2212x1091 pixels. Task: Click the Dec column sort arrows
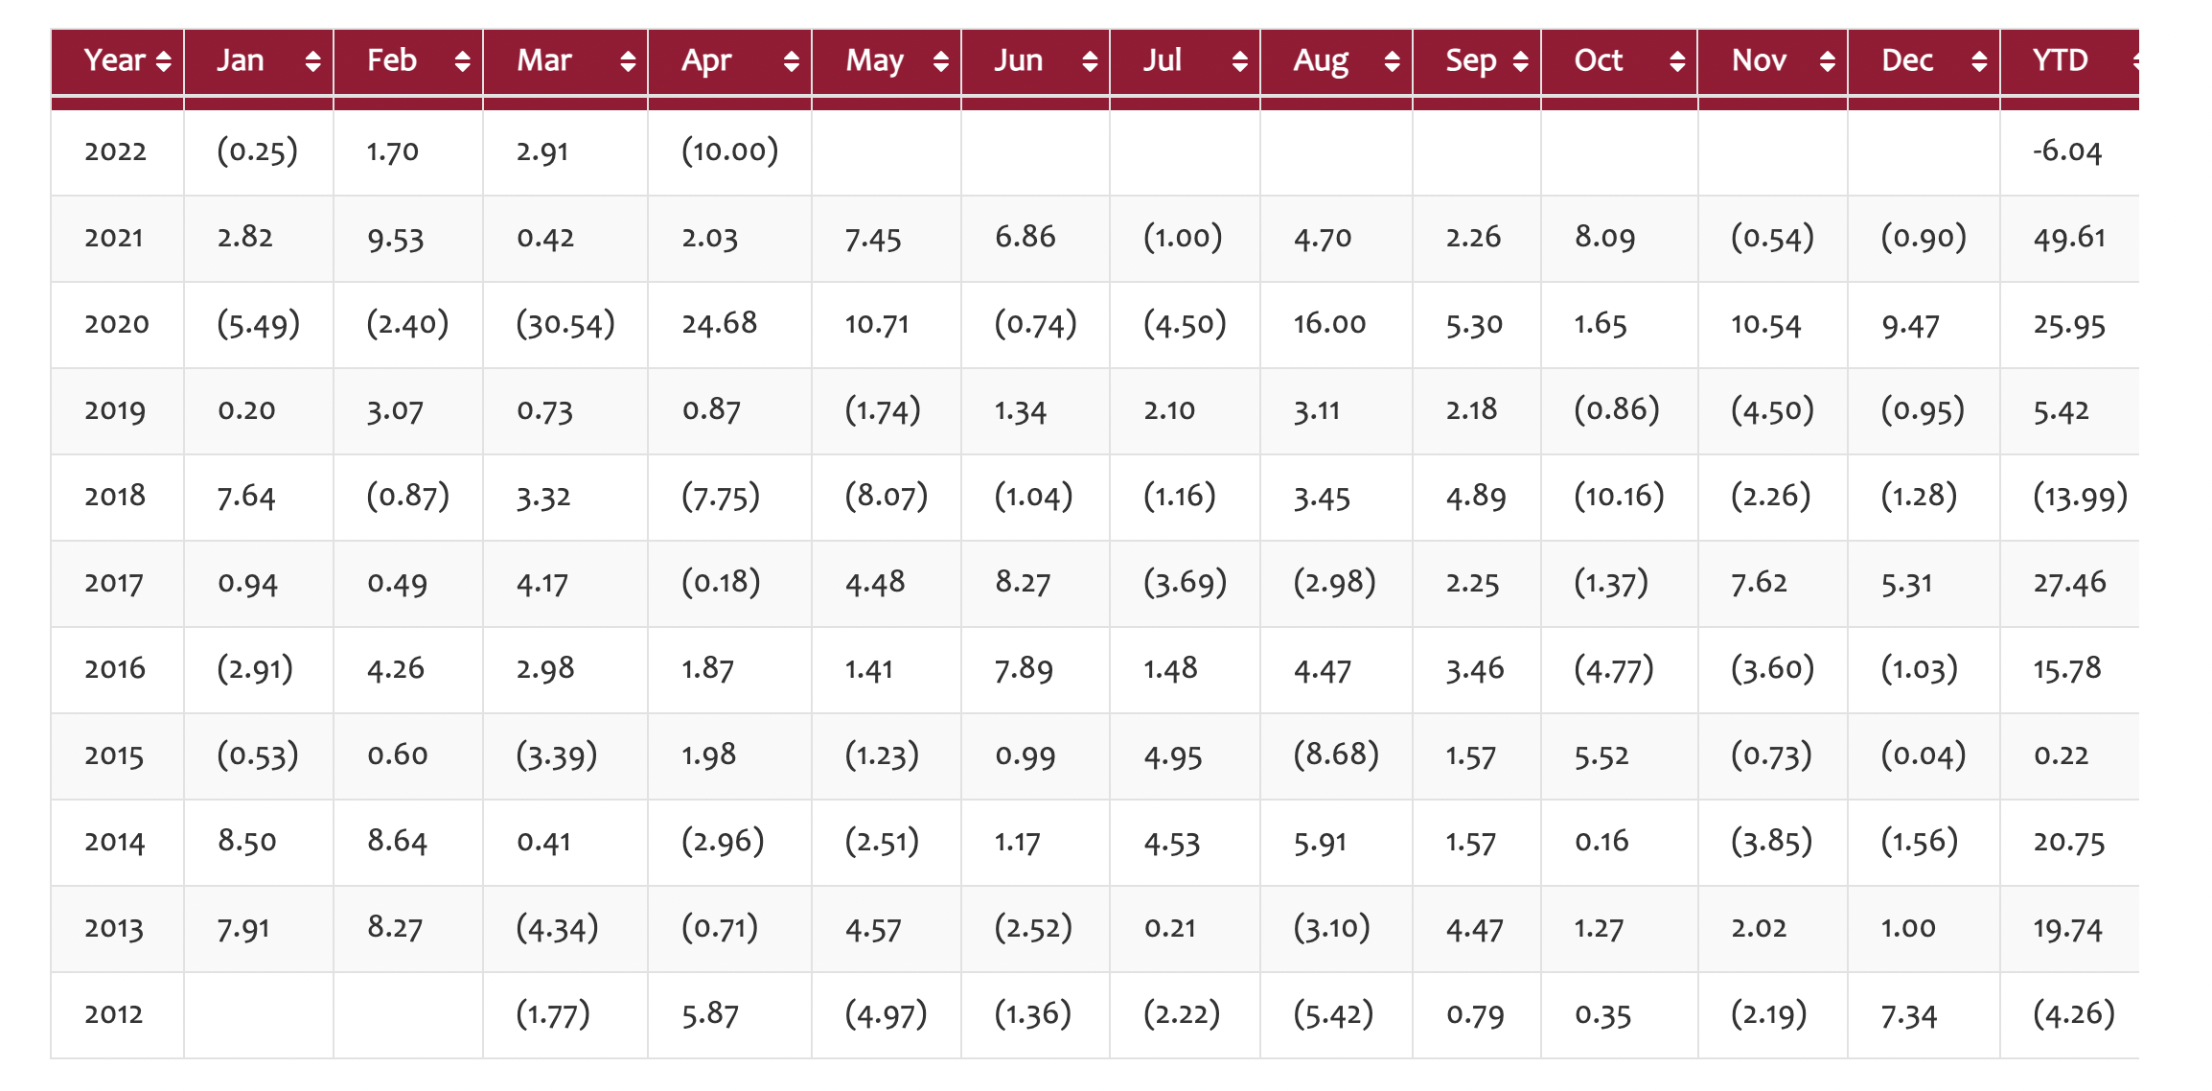pyautogui.click(x=1979, y=61)
